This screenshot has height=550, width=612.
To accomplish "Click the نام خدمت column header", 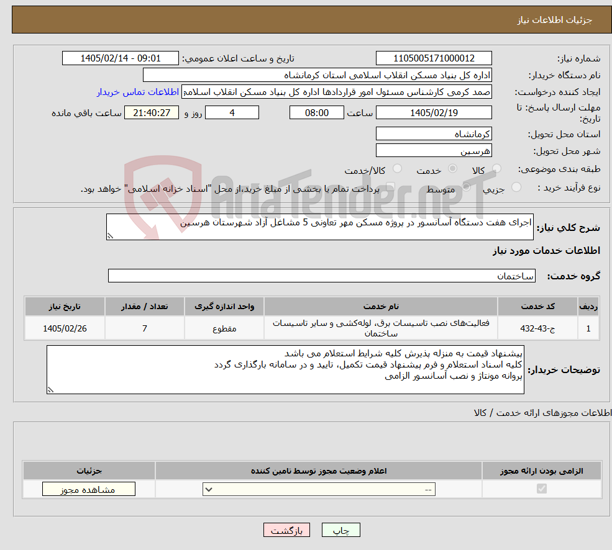I will click(381, 306).
